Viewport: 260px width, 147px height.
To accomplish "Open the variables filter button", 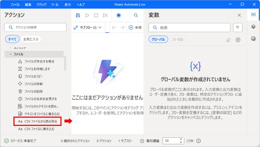I will (238, 28).
